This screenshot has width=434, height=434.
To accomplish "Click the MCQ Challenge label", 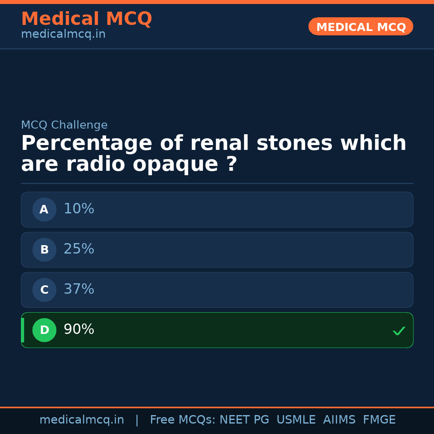I will pos(64,125).
